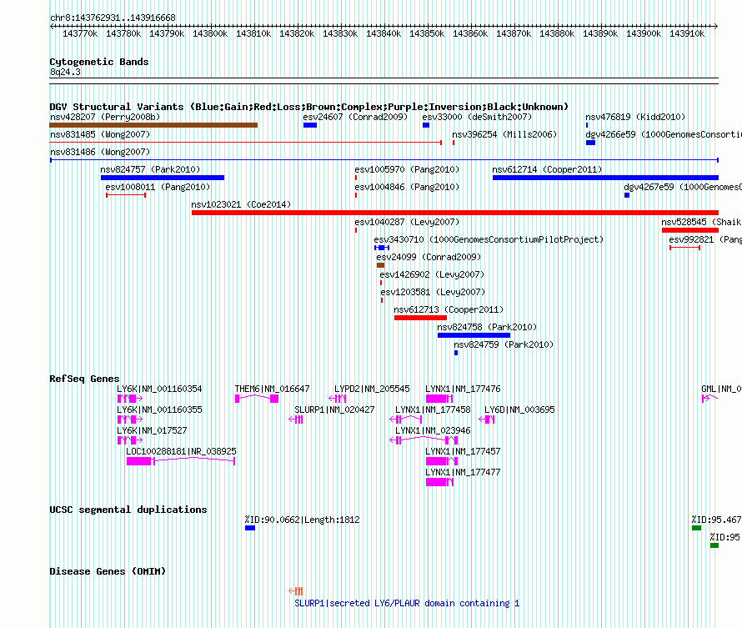Open esv1040287 (Levy2007) variant label

click(x=407, y=222)
